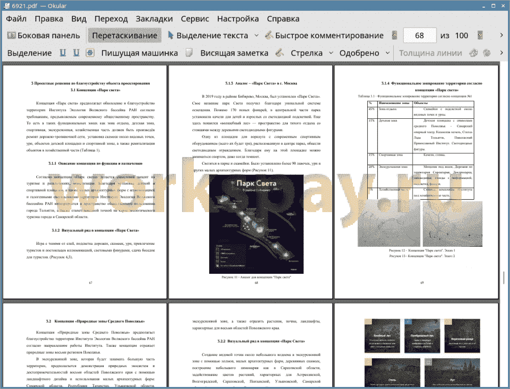Open the Закладки menu

pyautogui.click(x=154, y=19)
